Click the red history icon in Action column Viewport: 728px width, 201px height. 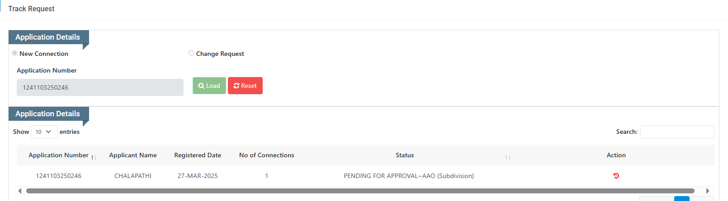tap(616, 176)
